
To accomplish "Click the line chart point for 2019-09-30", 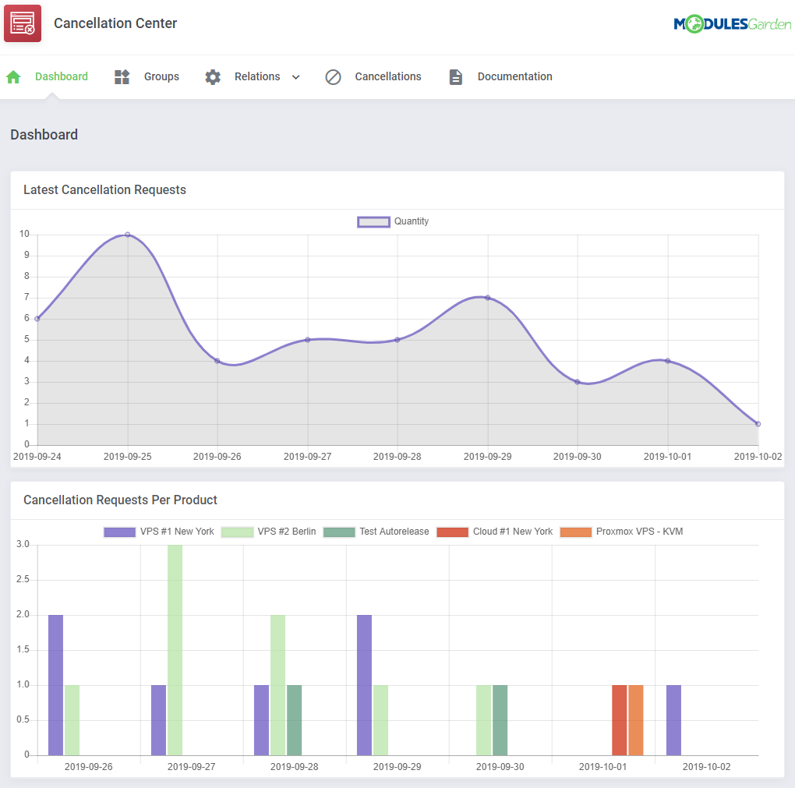I will (578, 382).
